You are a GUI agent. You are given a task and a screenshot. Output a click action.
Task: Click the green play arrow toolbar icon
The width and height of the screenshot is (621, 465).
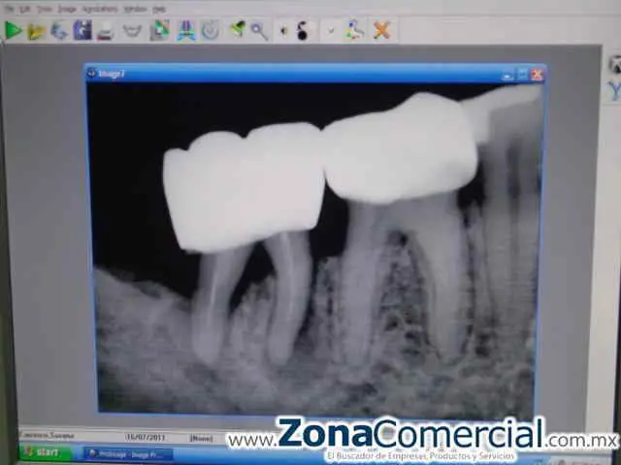13,30
